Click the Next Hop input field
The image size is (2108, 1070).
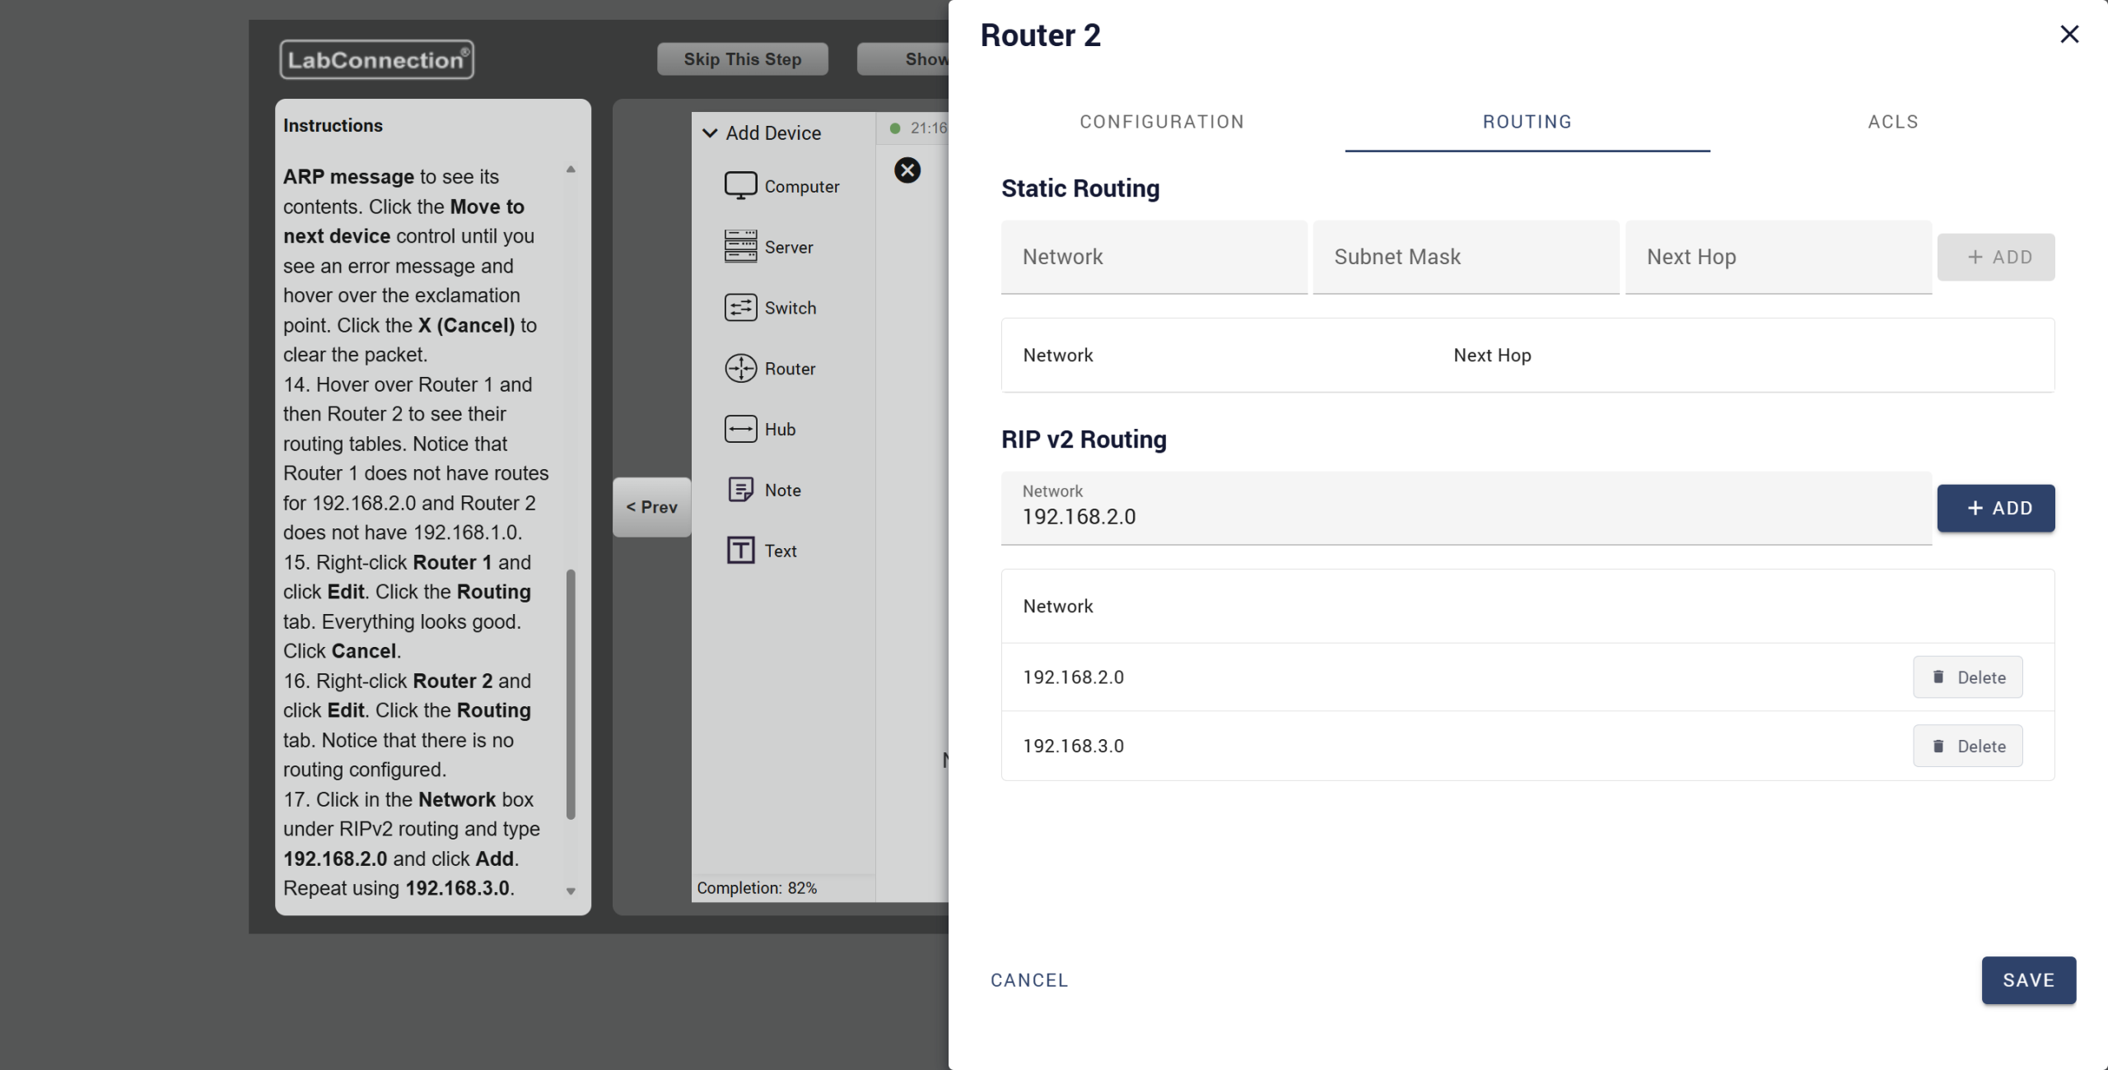click(1778, 257)
